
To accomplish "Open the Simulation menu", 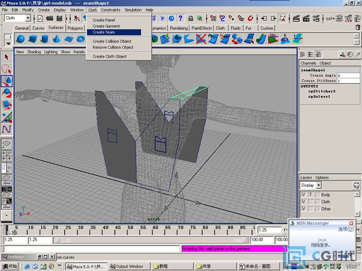I will [x=133, y=10].
